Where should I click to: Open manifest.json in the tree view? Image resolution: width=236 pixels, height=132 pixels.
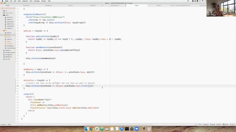(10, 26)
